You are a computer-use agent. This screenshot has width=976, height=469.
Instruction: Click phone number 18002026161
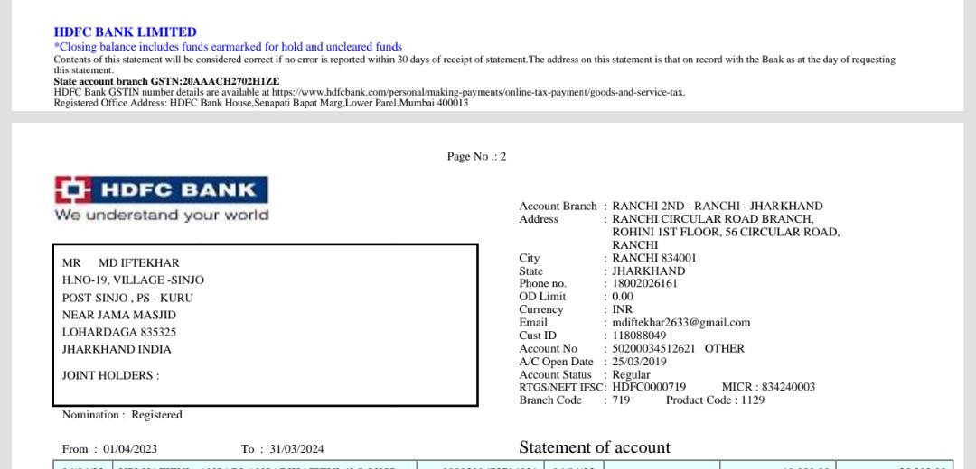(645, 284)
